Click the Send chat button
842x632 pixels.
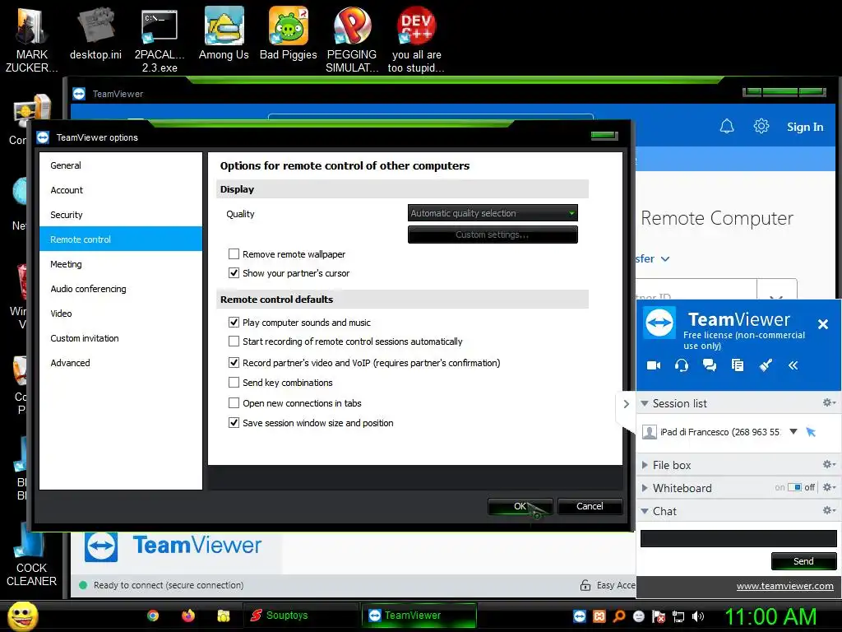tap(803, 561)
